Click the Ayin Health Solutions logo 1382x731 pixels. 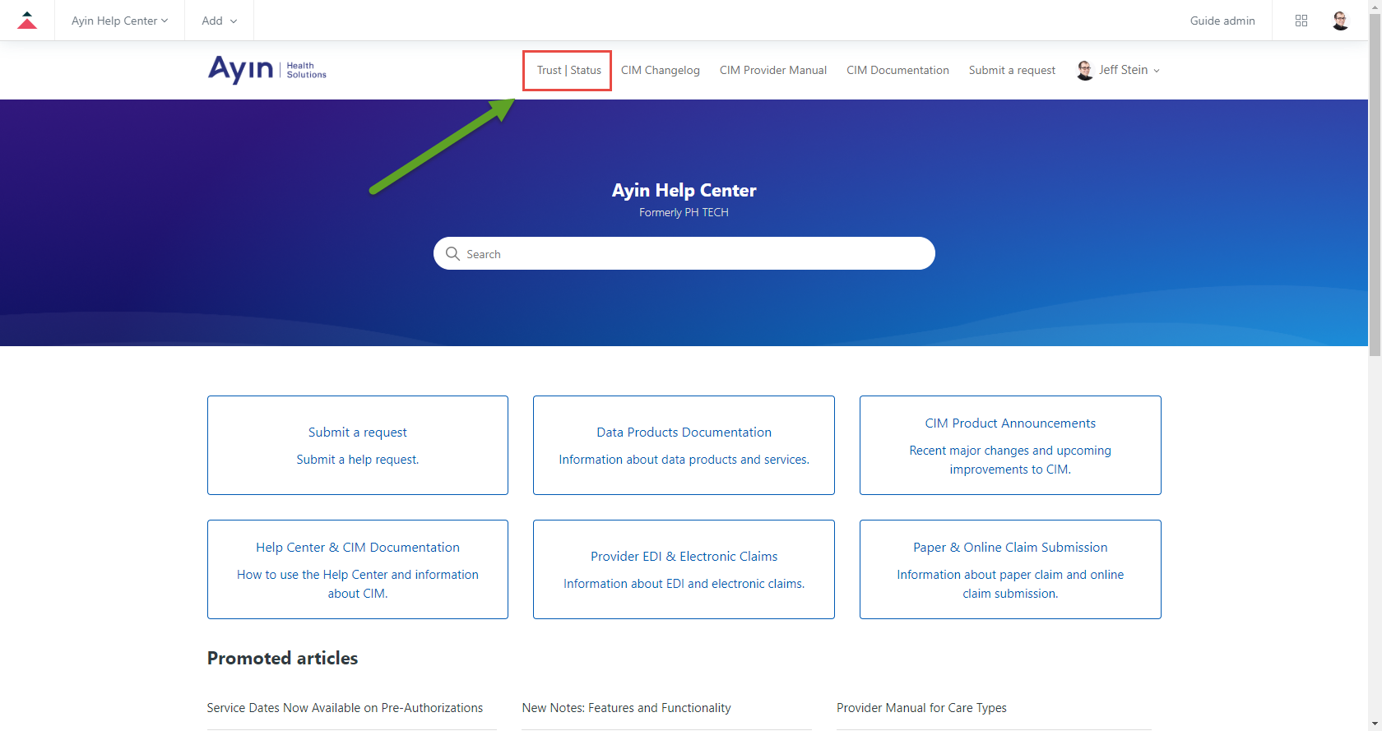tap(267, 70)
